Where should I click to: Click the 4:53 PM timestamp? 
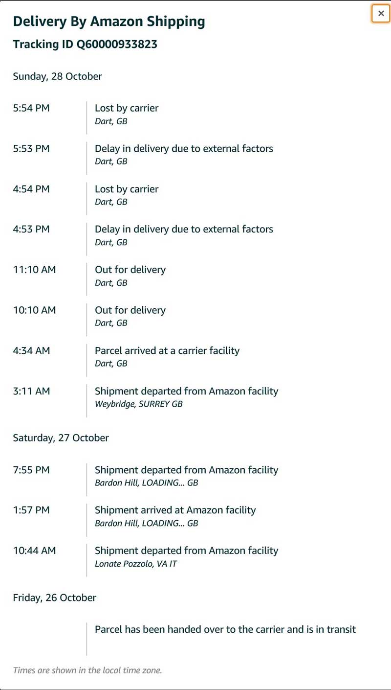pyautogui.click(x=31, y=230)
